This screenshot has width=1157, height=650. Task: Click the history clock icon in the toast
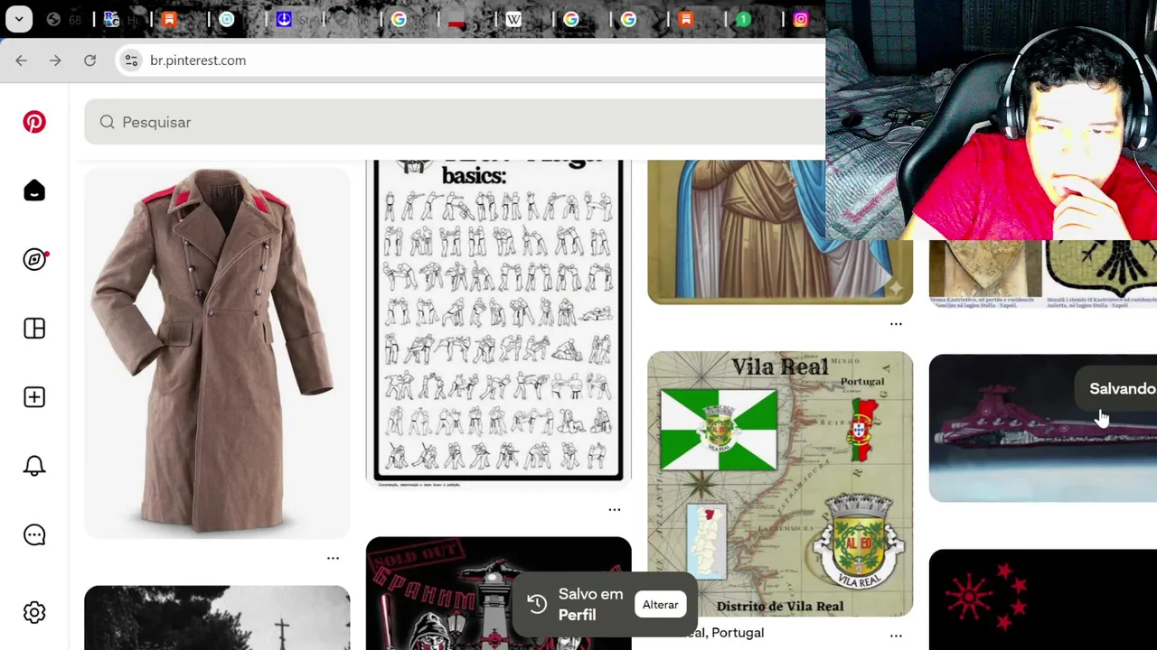tap(537, 604)
